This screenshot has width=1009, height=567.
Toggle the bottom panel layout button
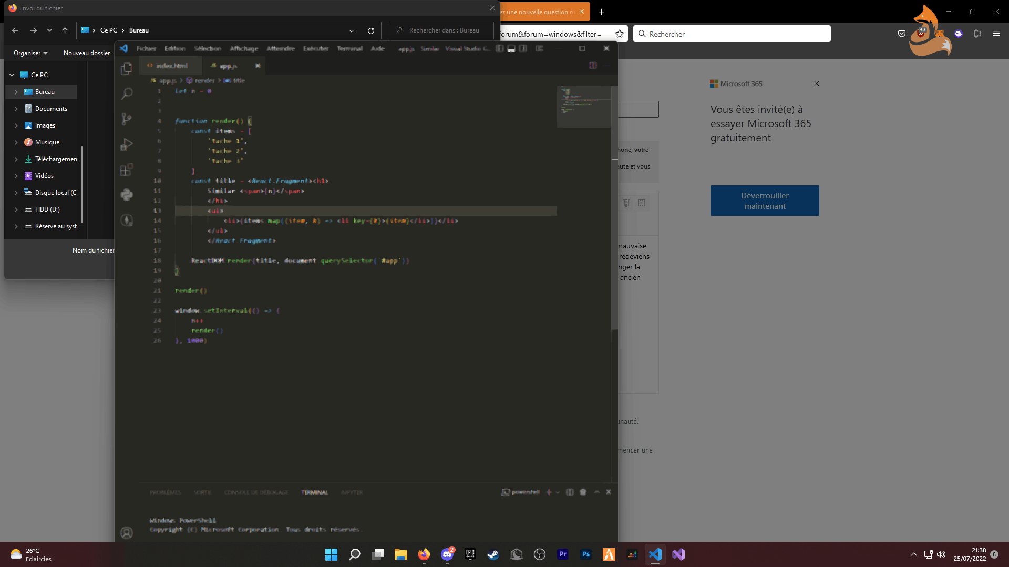pyautogui.click(x=511, y=48)
